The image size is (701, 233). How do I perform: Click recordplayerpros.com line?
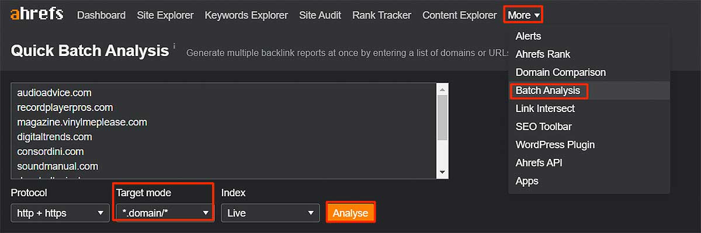tap(65, 107)
